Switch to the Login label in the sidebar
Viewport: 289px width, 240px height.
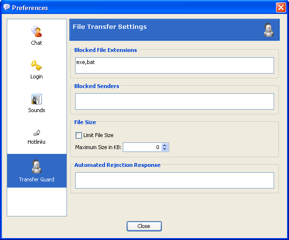coord(37,76)
